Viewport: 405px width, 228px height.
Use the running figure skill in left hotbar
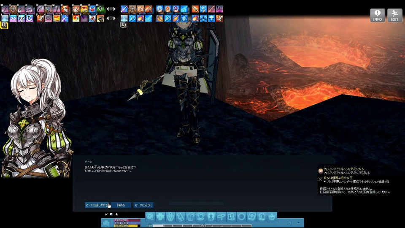point(40,18)
